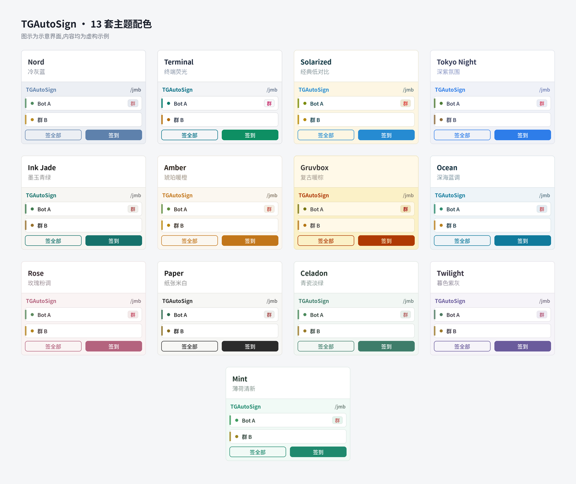Viewport: 576px width, 484px height.
Task: Click the 群 badge in Ocean card
Action: (542, 209)
